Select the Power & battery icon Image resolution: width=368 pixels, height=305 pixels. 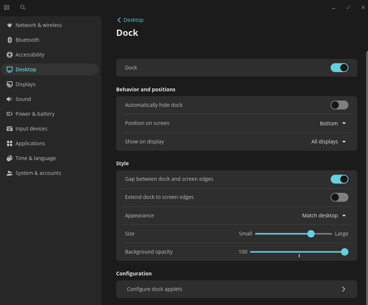[9, 113]
